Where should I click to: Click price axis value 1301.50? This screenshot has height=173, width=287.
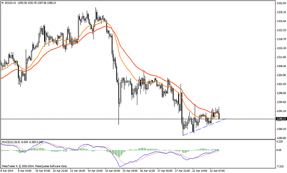click(281, 84)
